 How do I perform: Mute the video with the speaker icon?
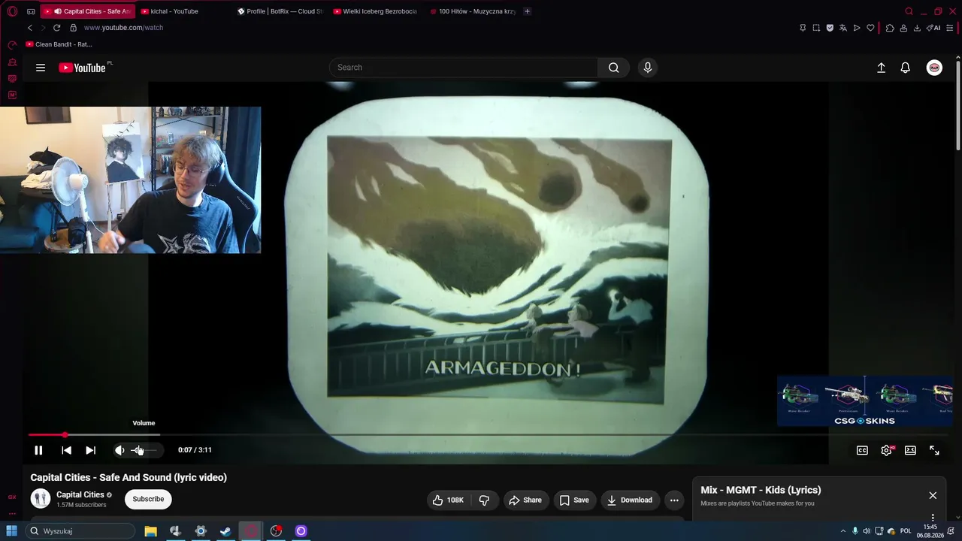pos(119,450)
